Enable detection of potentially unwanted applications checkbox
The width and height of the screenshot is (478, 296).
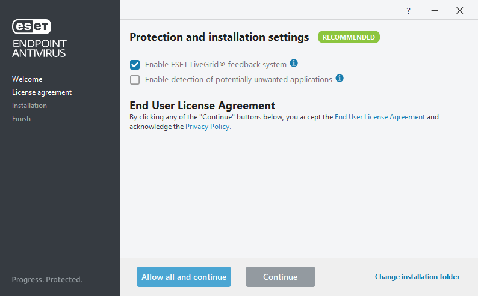tap(135, 80)
